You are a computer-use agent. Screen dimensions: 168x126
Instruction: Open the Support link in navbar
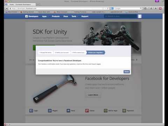[x=85, y=16]
